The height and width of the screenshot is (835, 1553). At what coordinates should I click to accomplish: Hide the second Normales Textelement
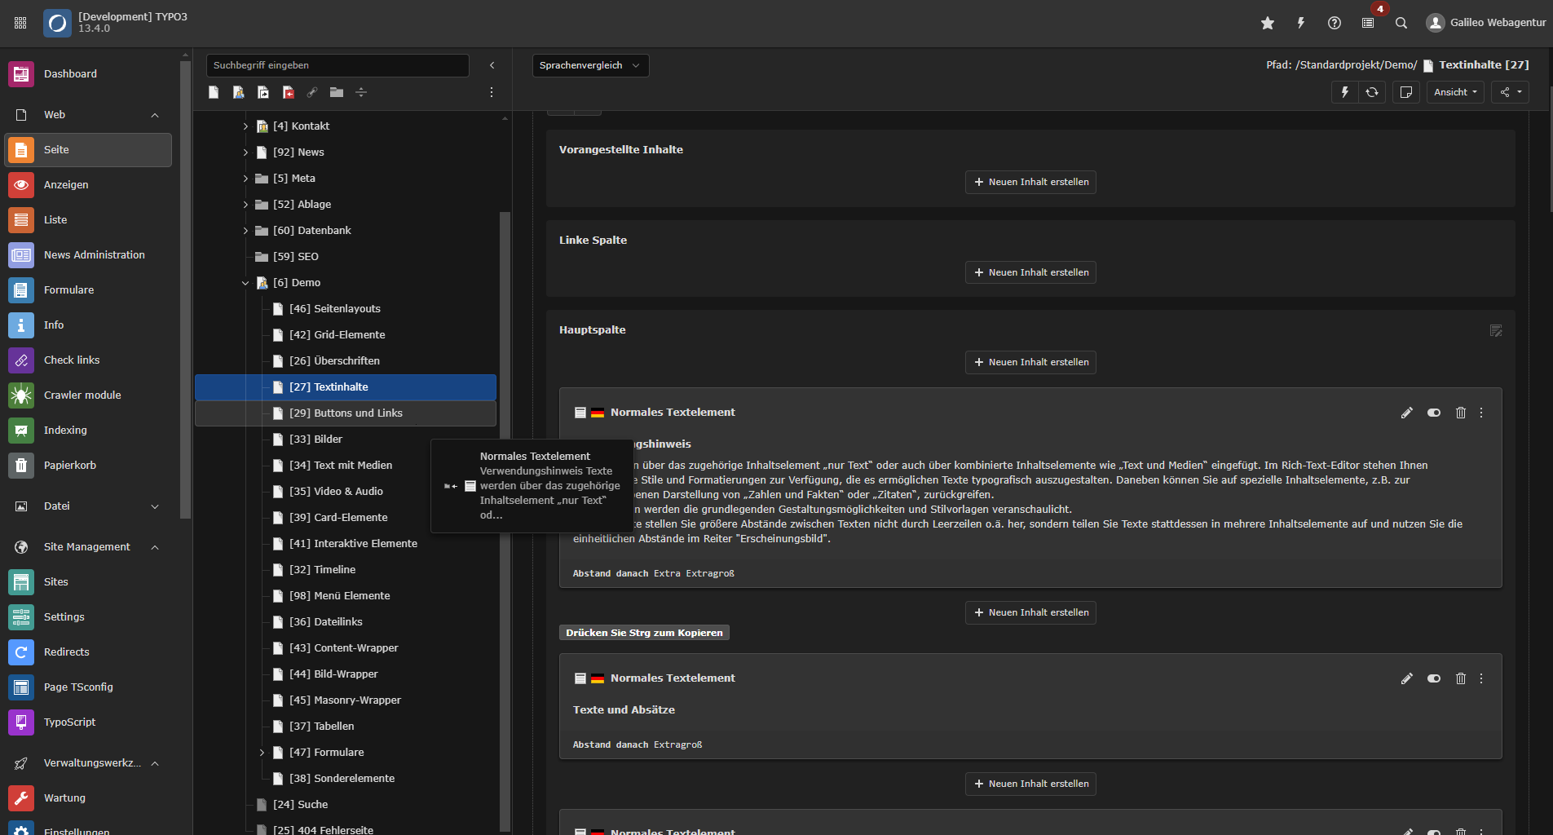(x=1433, y=678)
